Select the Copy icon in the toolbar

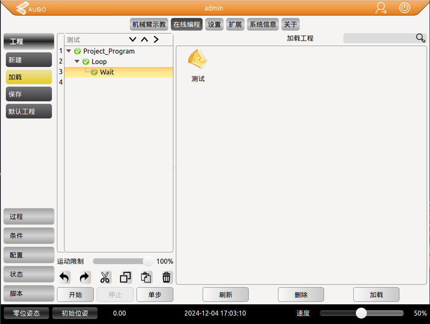tap(125, 277)
